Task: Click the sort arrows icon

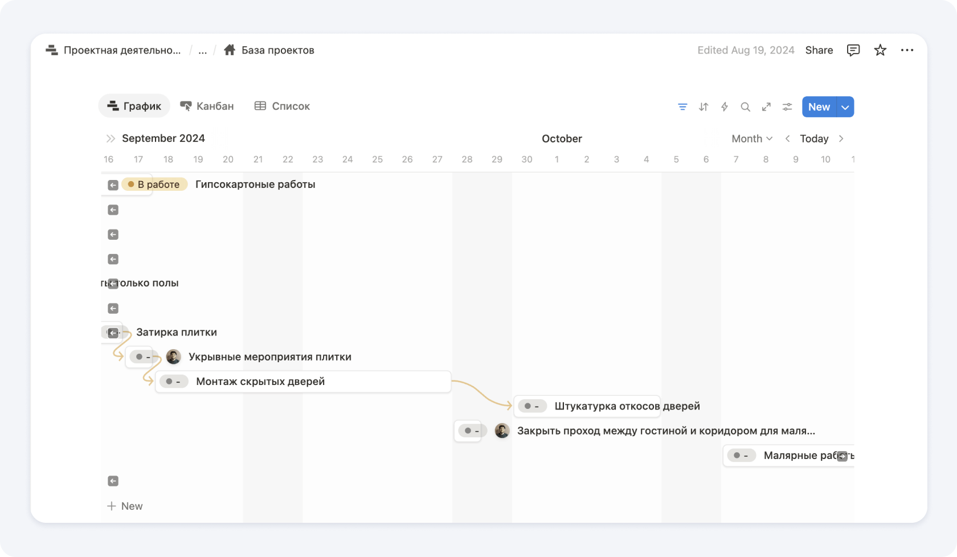Action: 704,107
